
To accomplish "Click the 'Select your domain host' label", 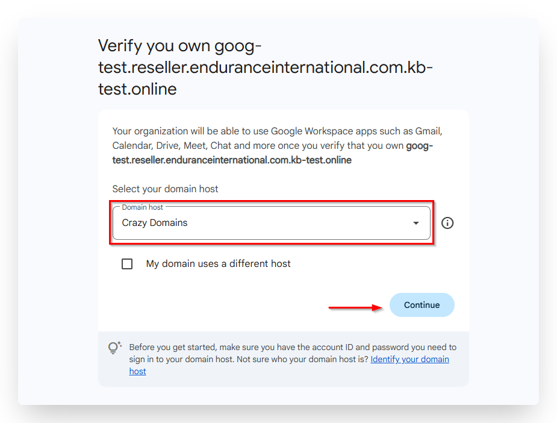I will [x=165, y=189].
